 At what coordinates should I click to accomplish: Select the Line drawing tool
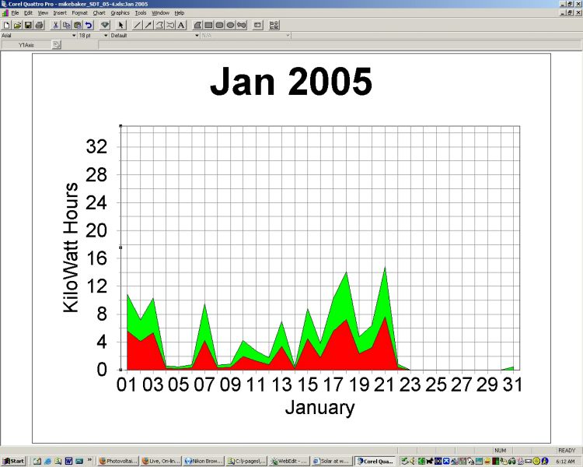pyautogui.click(x=138, y=25)
